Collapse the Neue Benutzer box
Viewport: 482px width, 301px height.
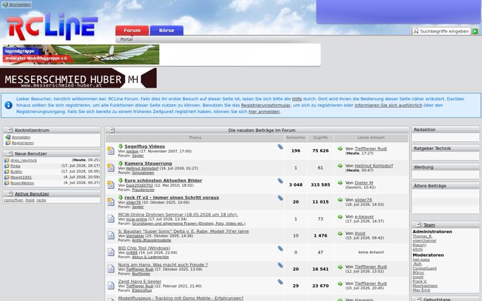click(x=9, y=153)
